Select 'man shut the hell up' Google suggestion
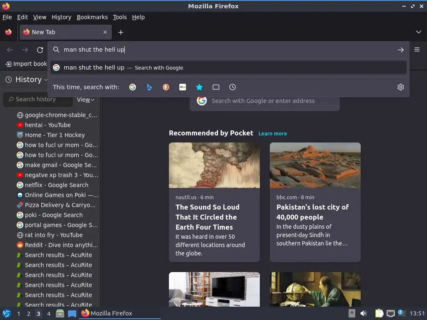This screenshot has height=320, width=427. pyautogui.click(x=229, y=67)
